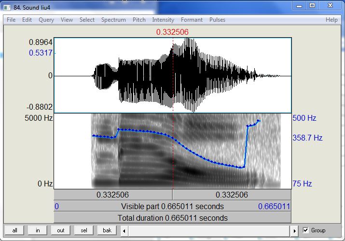
Task: Click the 'out' zoom button
Action: pos(60,230)
